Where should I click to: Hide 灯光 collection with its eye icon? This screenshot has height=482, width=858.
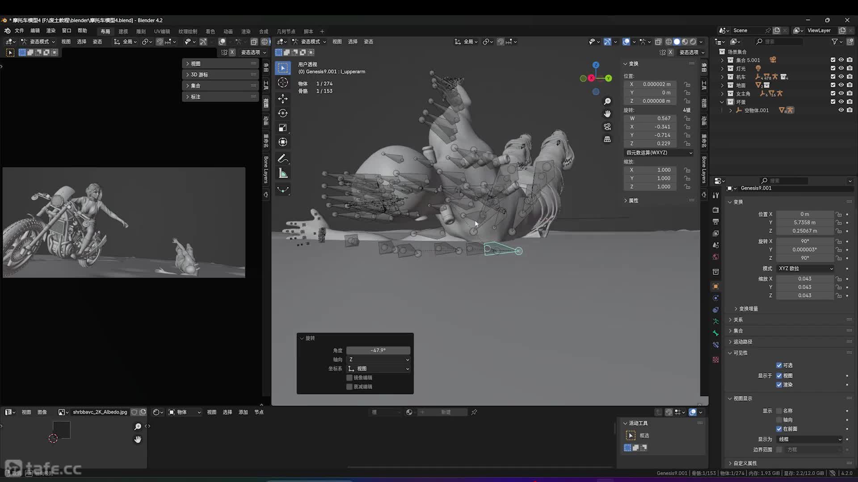coord(841,68)
